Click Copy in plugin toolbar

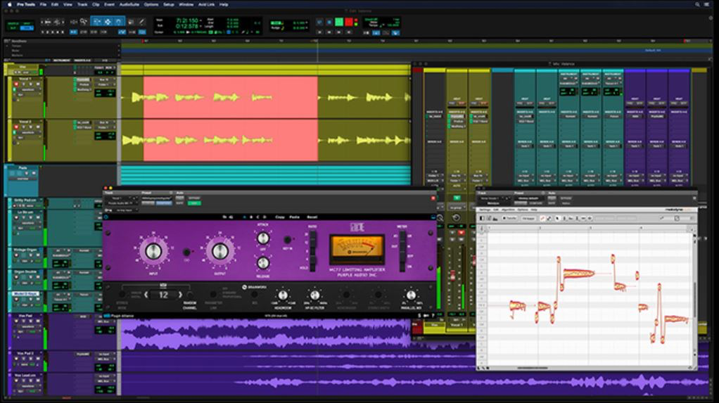[x=280, y=217]
